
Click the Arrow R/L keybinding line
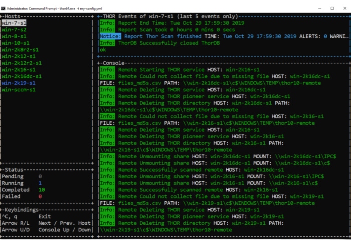tap(46, 223)
